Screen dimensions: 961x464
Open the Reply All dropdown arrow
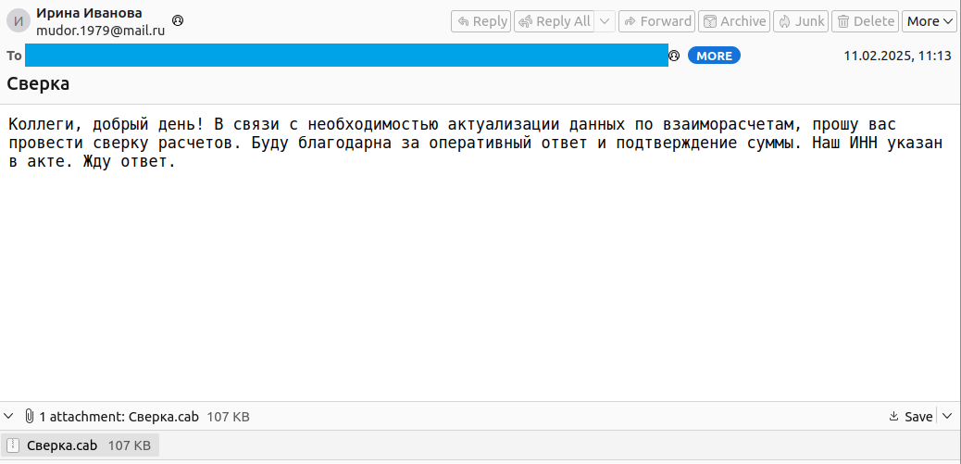(605, 21)
